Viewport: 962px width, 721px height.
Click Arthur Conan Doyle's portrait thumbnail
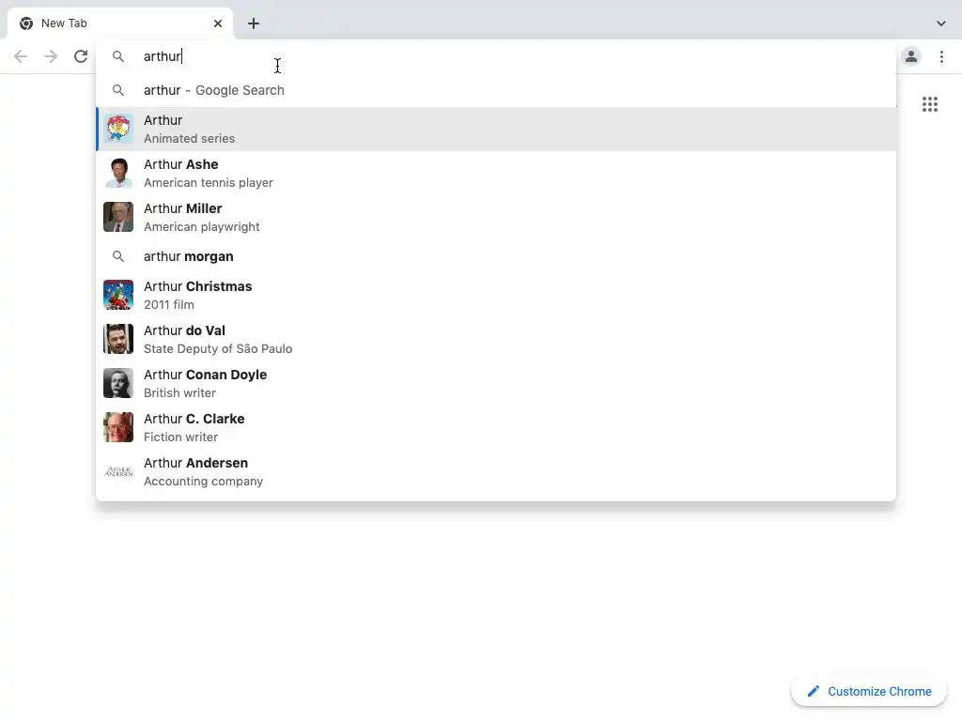point(118,383)
